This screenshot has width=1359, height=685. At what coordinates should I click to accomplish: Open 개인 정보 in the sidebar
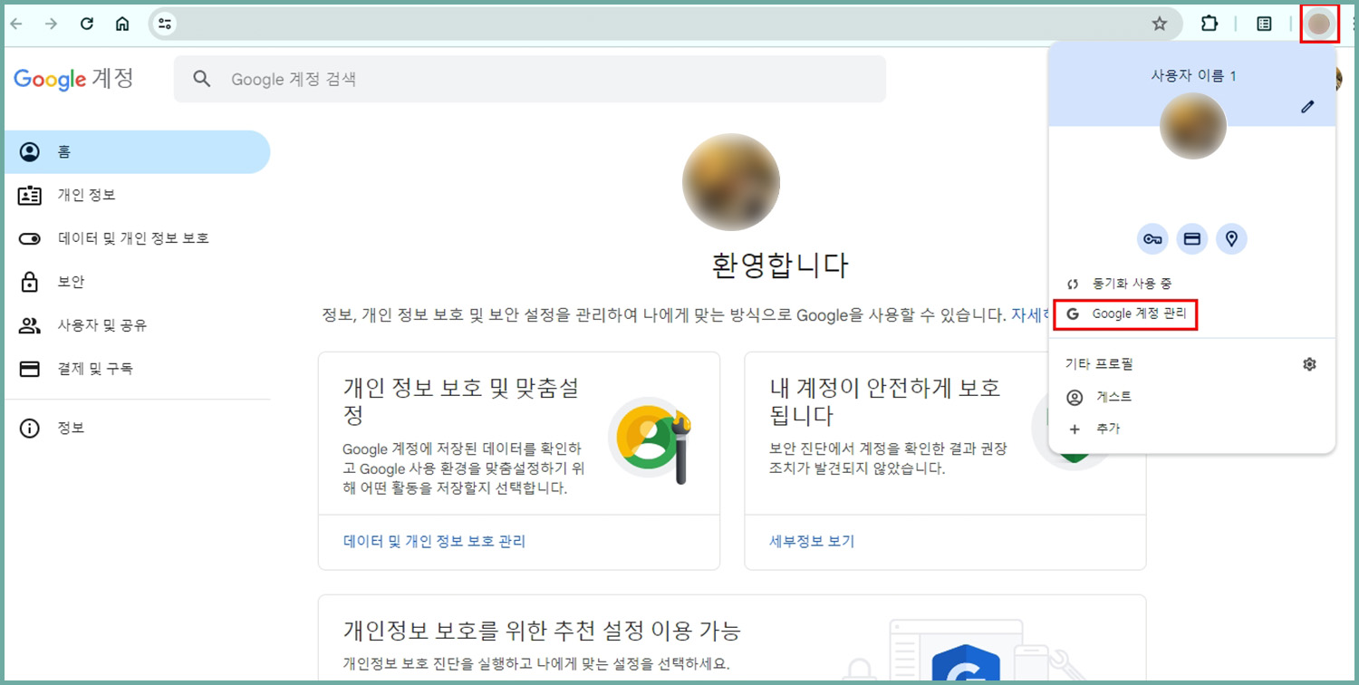(x=138, y=196)
